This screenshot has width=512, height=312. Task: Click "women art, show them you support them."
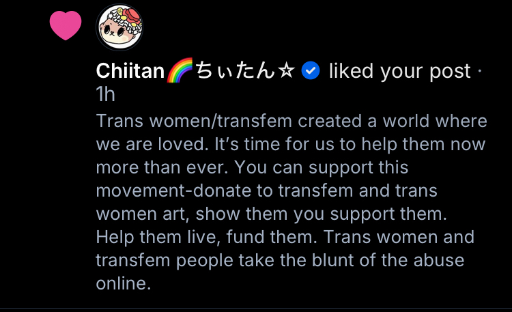(271, 214)
